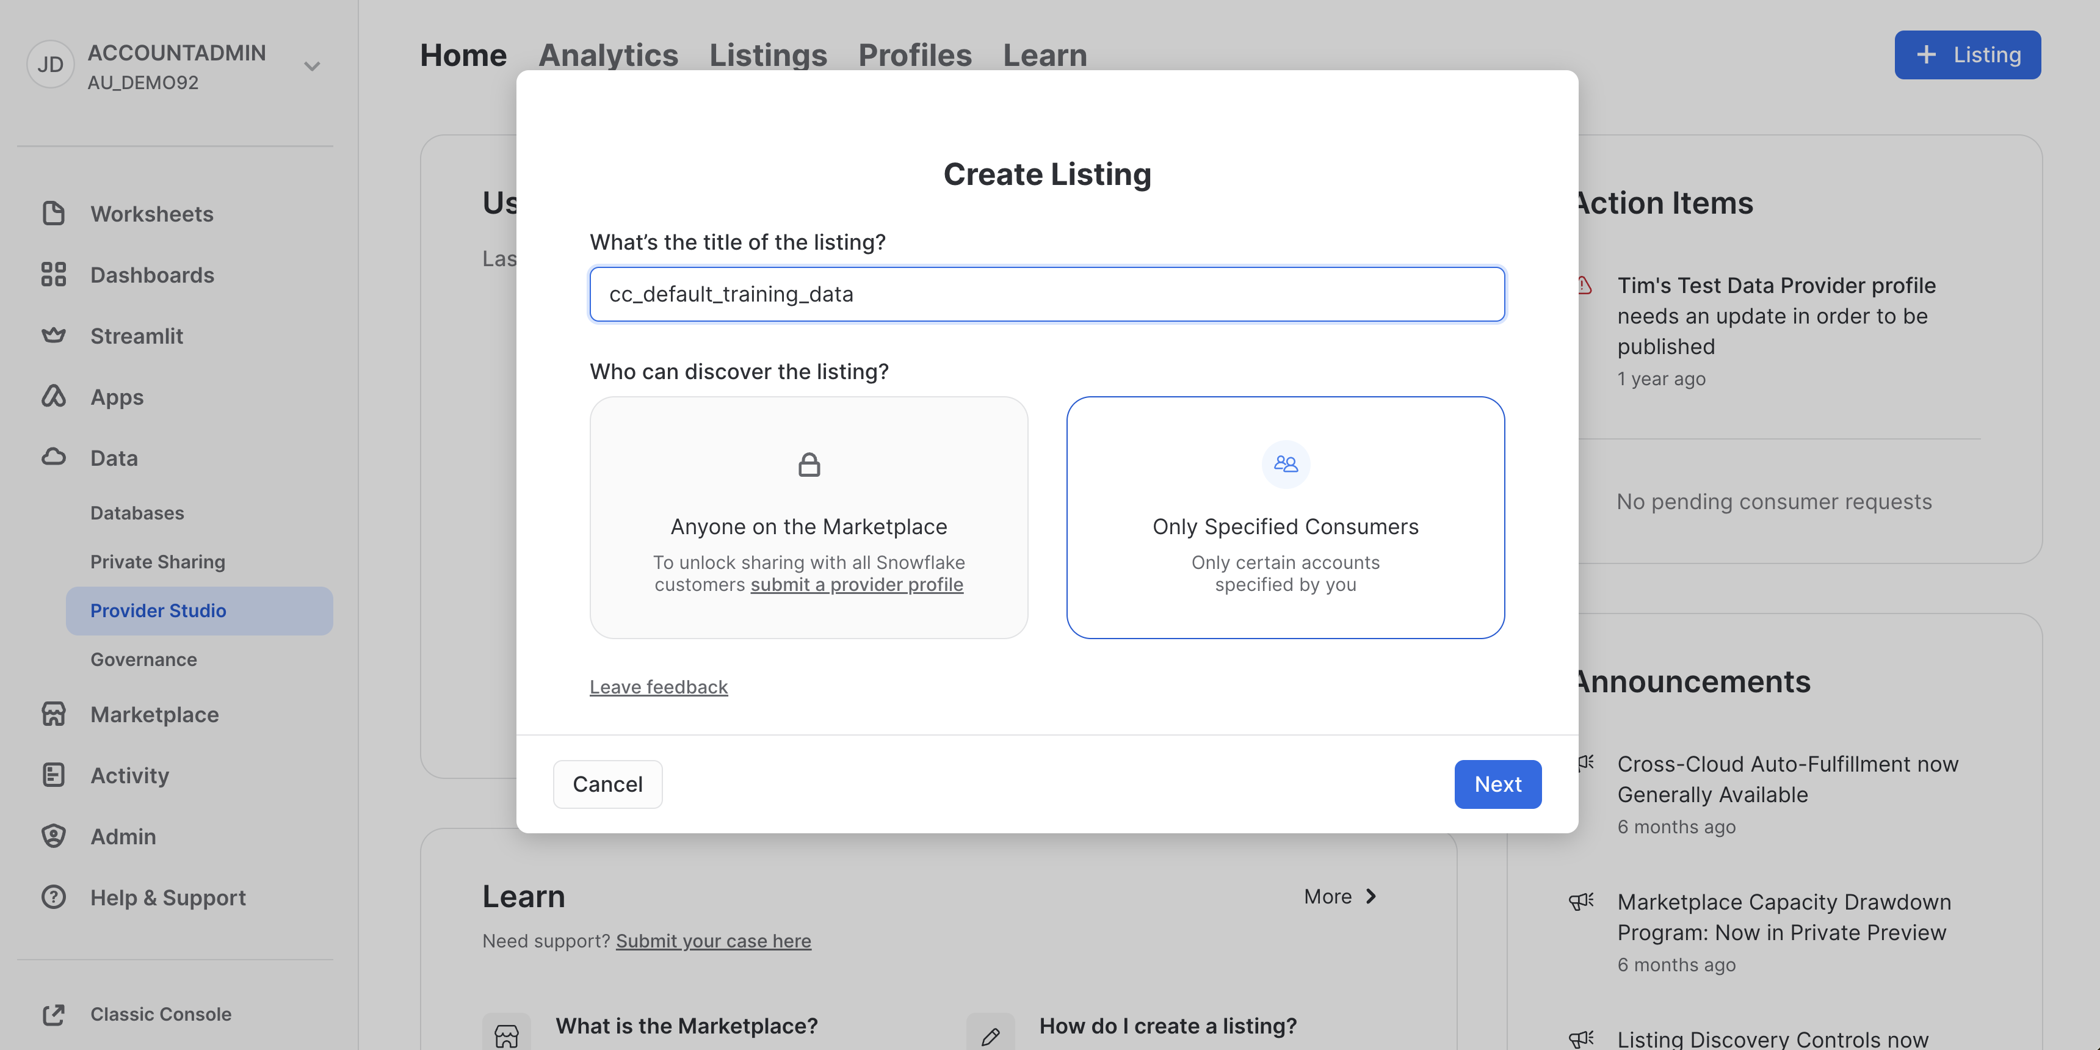
Task: Cancel the Create Listing dialog
Action: coord(607,784)
